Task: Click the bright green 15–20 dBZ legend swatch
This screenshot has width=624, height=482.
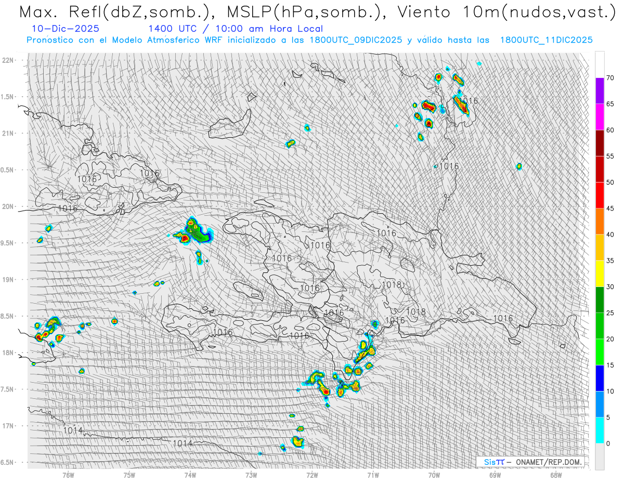Action: [x=600, y=352]
